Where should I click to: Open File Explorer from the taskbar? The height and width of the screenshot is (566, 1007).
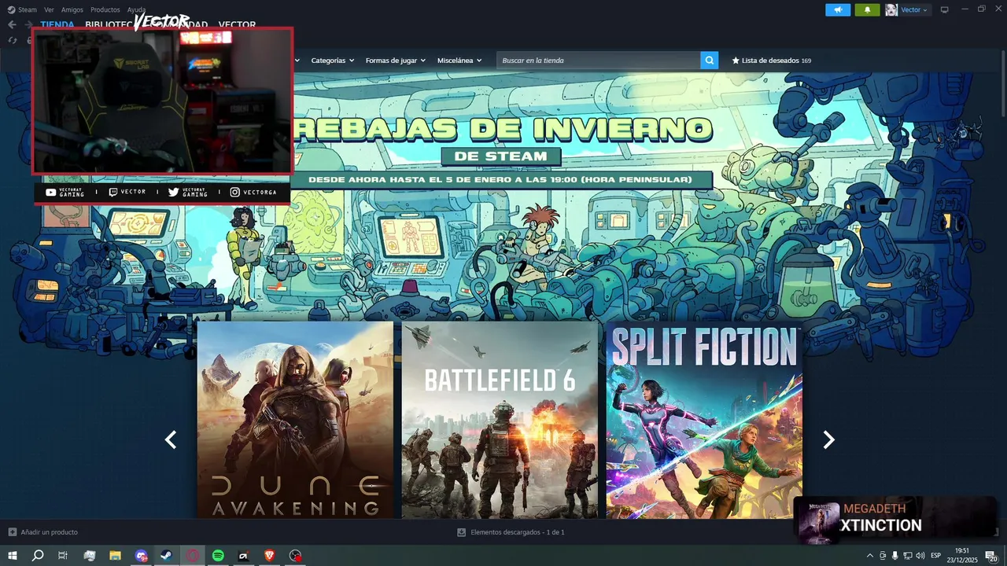[x=115, y=556]
